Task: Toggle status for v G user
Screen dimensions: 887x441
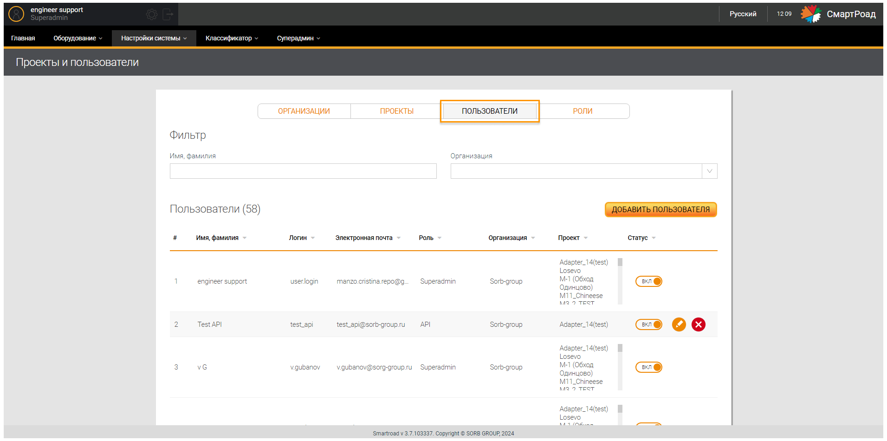Action: [x=648, y=367]
